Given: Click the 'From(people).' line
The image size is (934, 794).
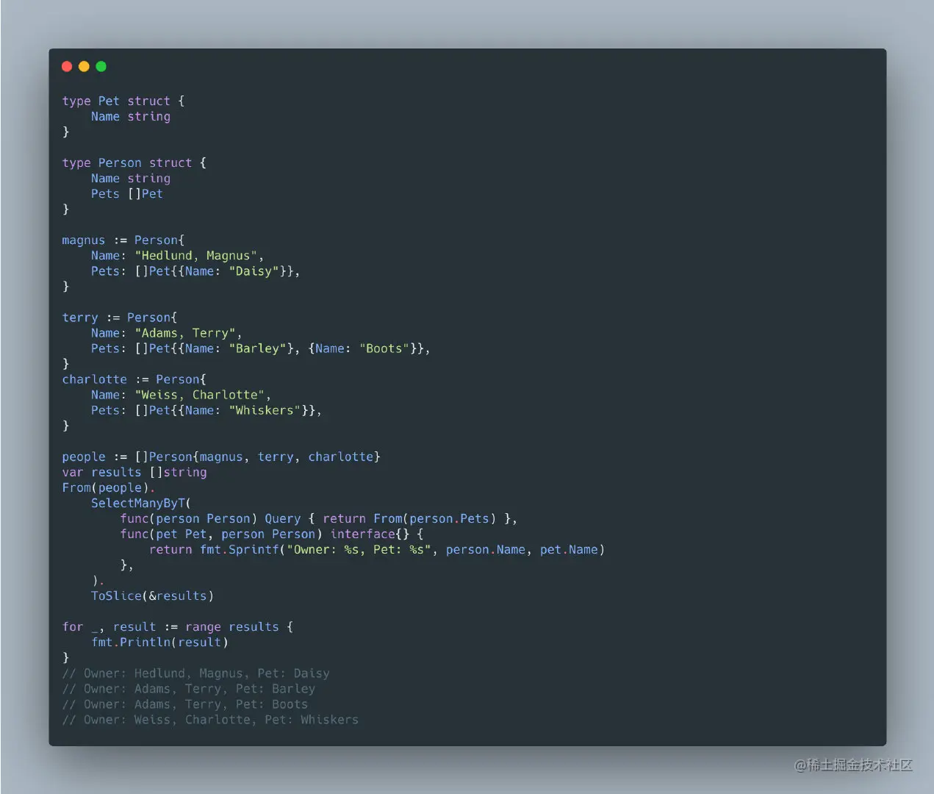Looking at the screenshot, I should (x=109, y=487).
